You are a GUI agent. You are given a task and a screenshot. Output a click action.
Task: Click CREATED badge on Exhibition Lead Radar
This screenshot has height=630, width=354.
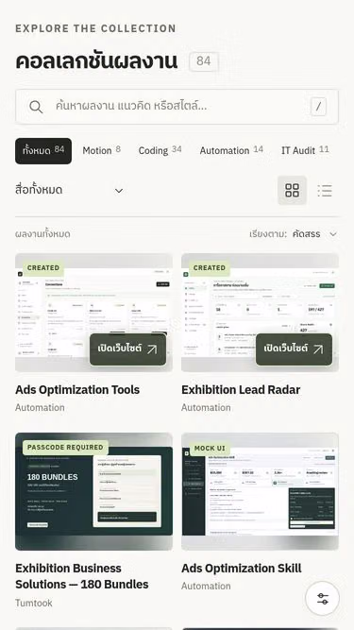tap(210, 268)
